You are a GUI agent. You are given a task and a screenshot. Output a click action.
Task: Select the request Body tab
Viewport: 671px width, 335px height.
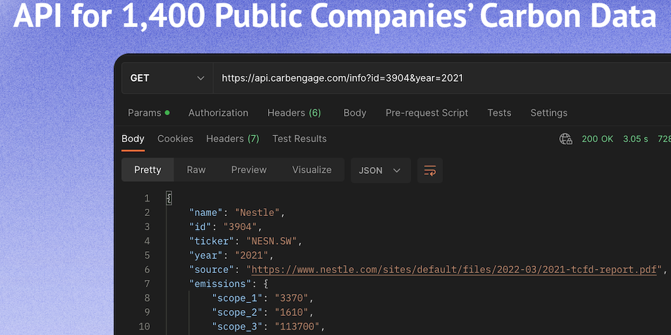(355, 113)
